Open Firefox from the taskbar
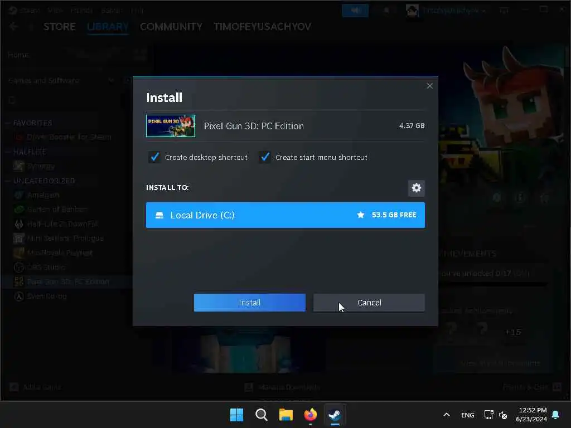This screenshot has width=571, height=428. click(310, 415)
